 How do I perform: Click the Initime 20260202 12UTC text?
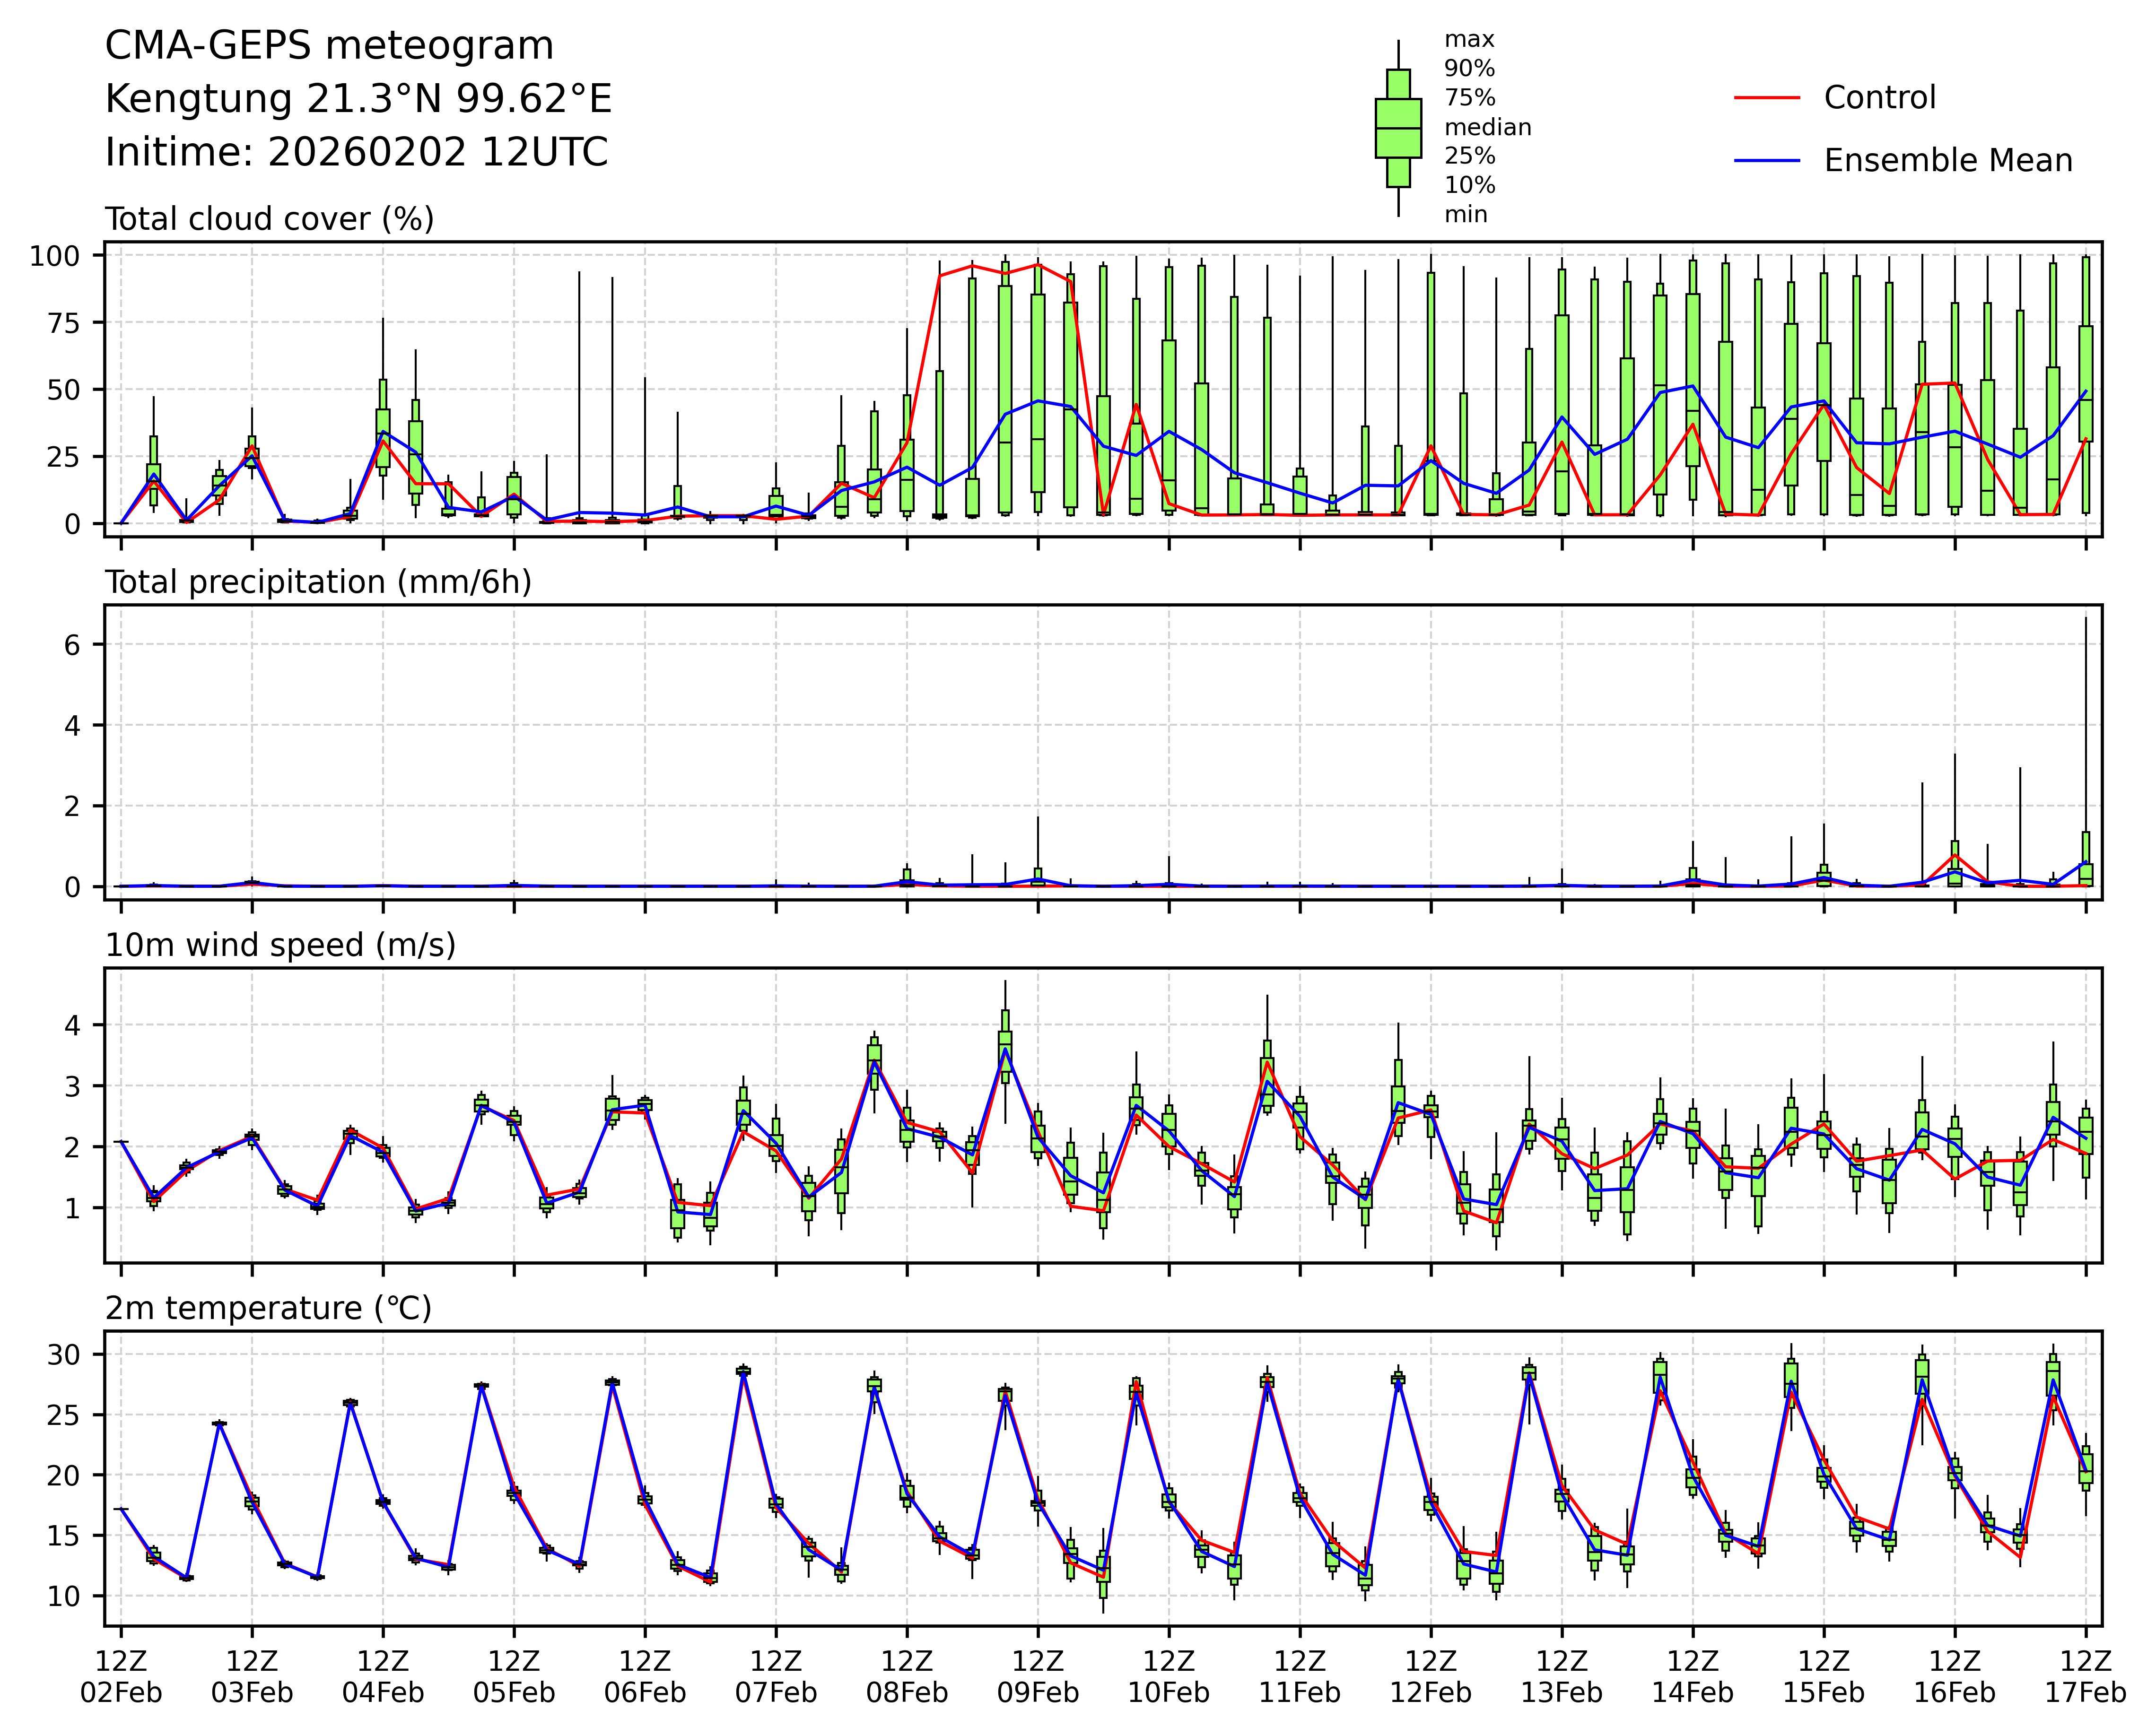(x=356, y=153)
